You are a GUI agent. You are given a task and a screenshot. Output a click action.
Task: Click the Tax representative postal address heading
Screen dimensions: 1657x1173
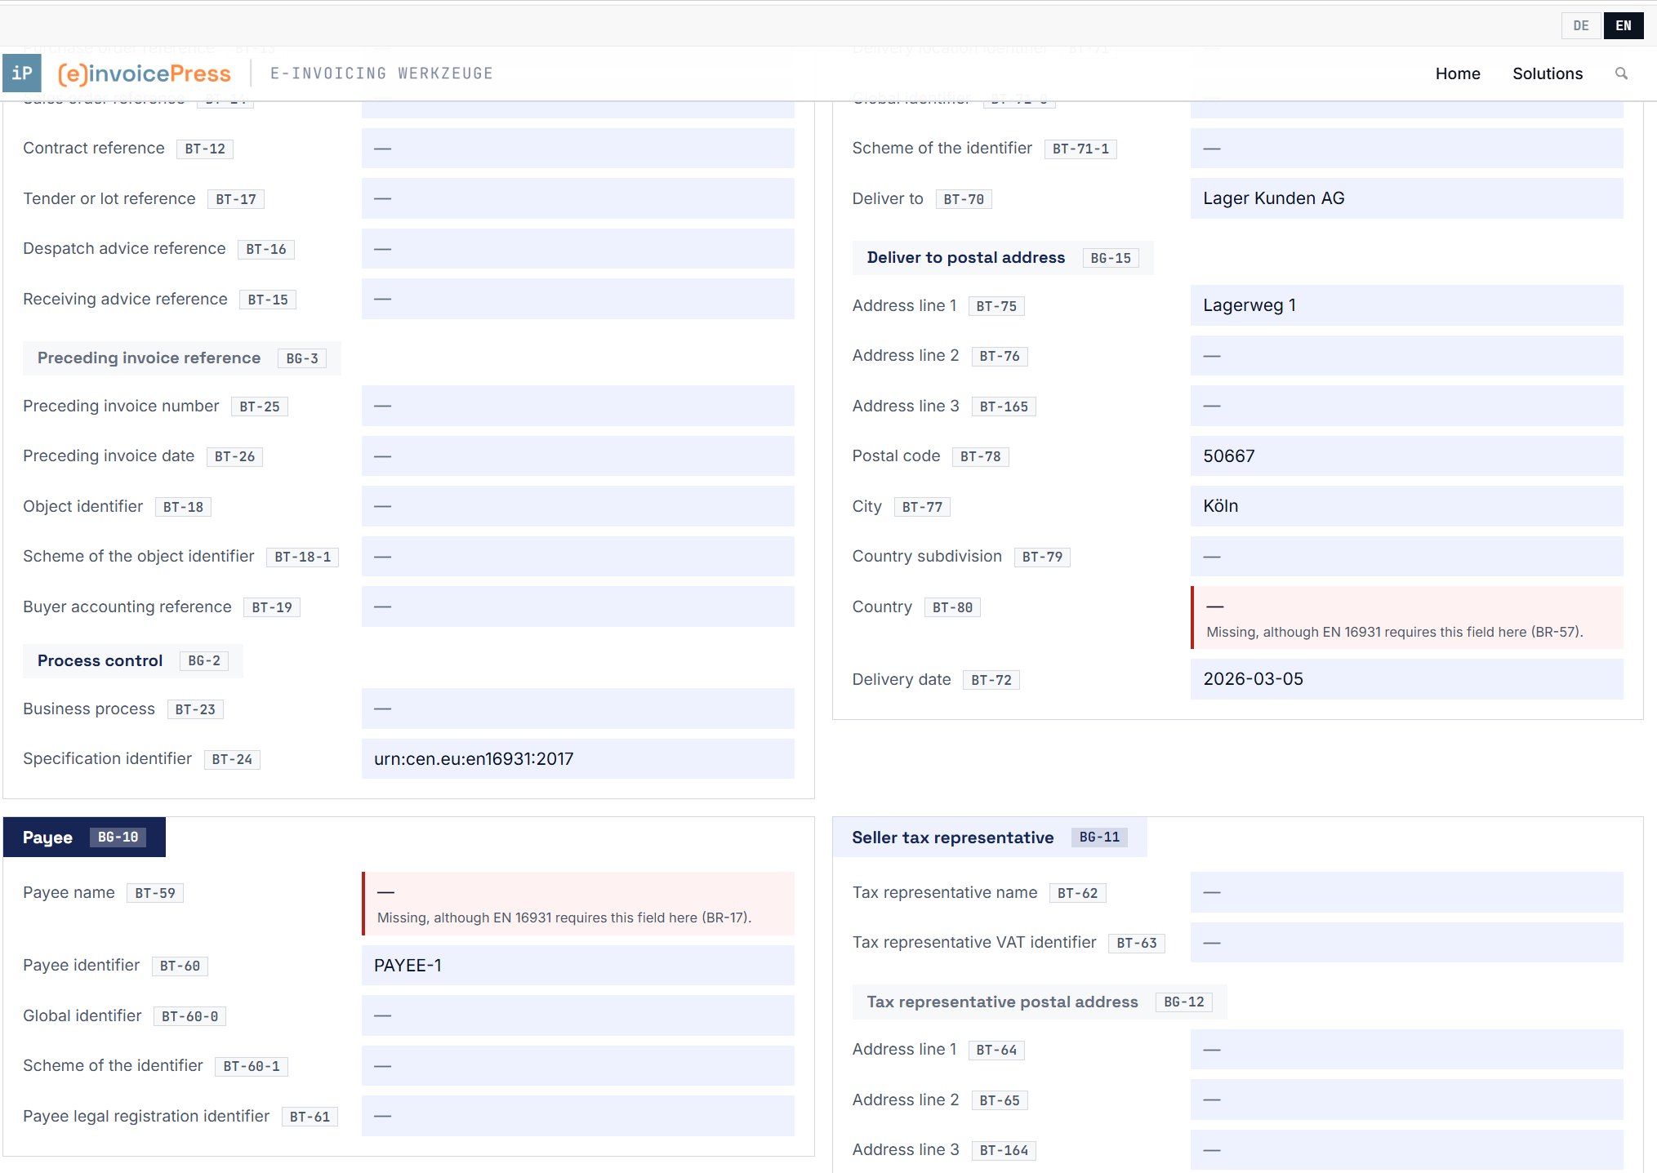pos(1003,1002)
